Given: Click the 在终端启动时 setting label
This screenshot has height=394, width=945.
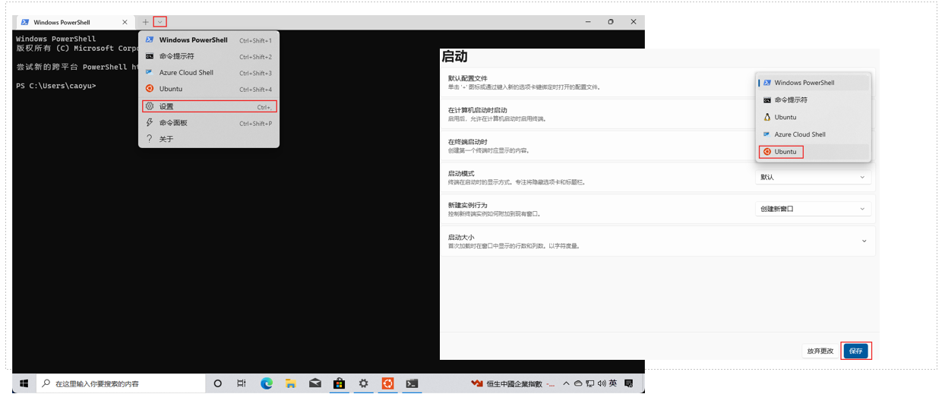Looking at the screenshot, I should pyautogui.click(x=467, y=142).
